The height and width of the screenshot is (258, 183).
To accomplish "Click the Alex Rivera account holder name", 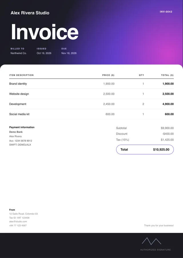I will [x=15, y=136].
